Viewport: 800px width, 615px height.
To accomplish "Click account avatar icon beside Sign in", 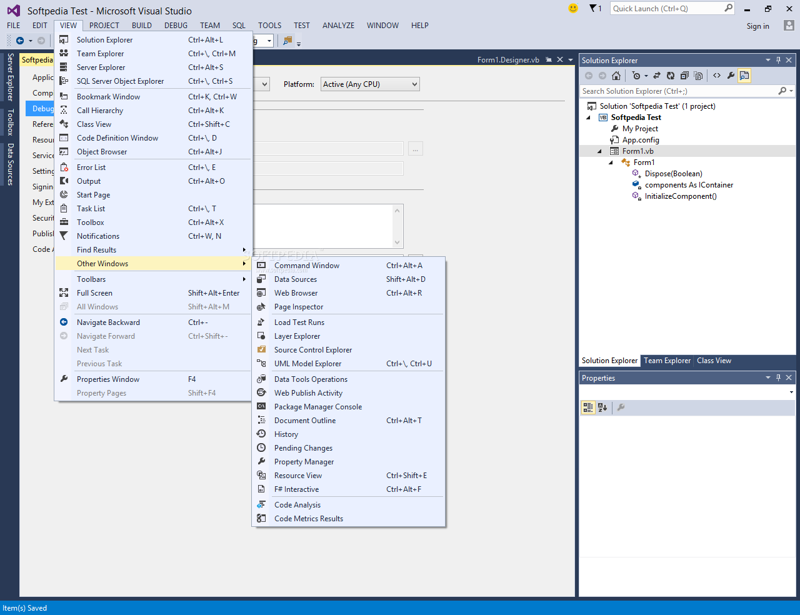I will point(789,26).
